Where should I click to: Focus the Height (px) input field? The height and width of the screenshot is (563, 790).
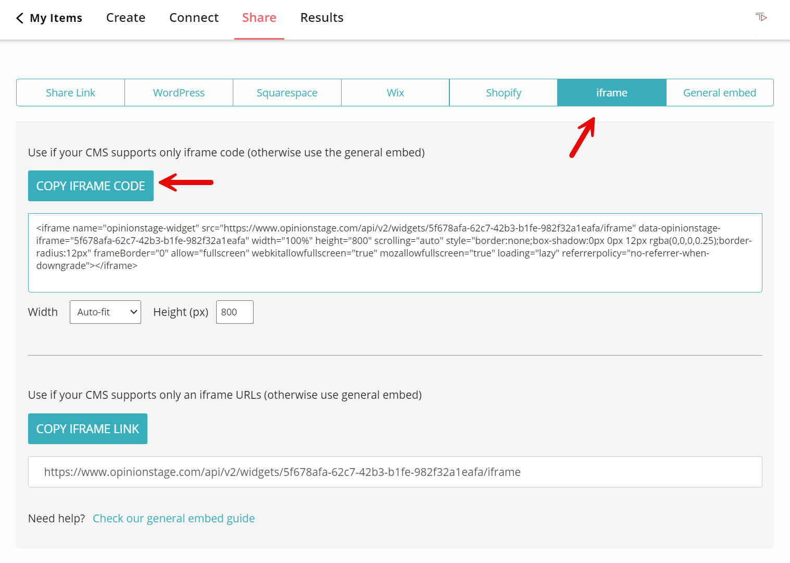click(x=234, y=312)
